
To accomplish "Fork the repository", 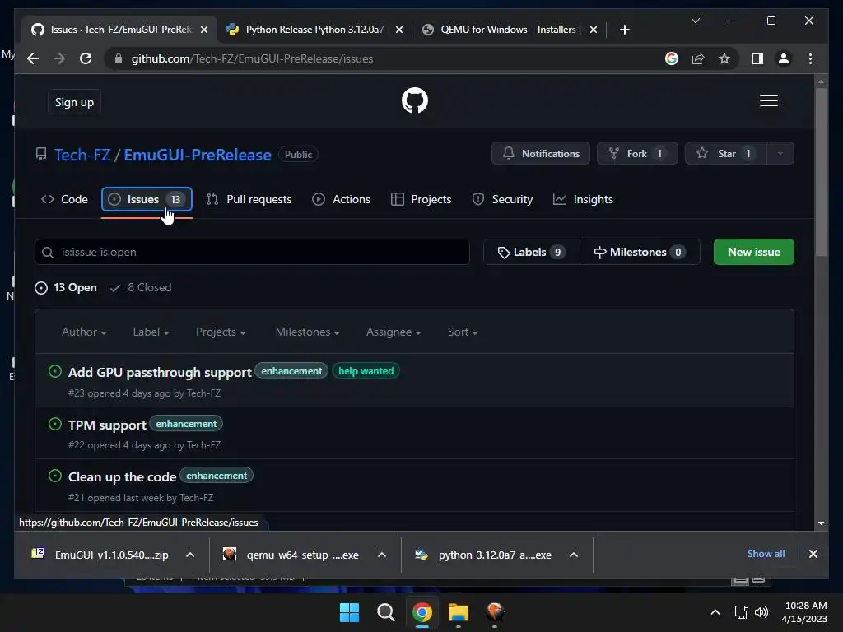I will coord(638,154).
